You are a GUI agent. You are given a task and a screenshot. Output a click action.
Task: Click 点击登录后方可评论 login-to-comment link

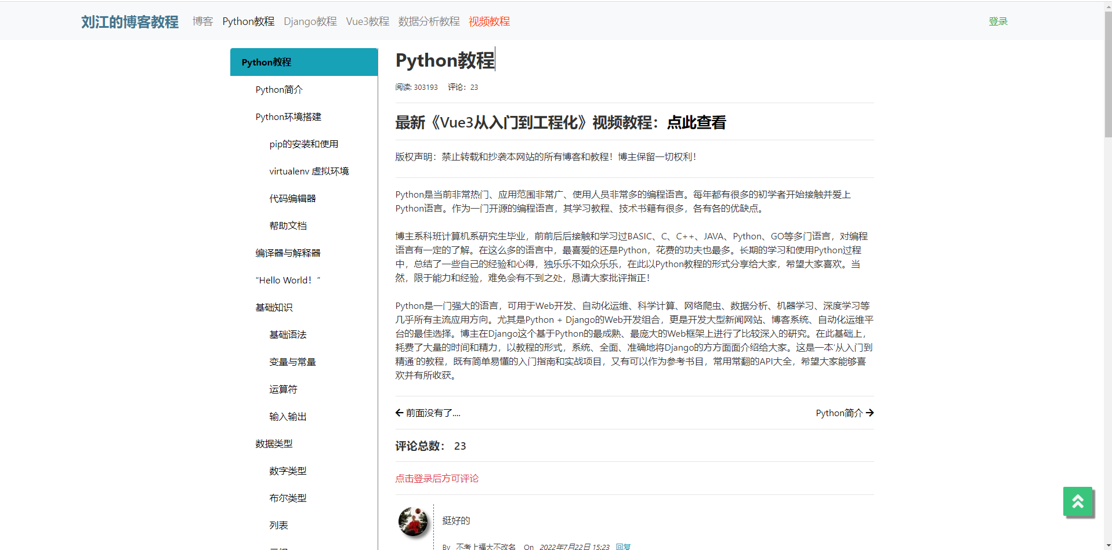[x=437, y=478]
